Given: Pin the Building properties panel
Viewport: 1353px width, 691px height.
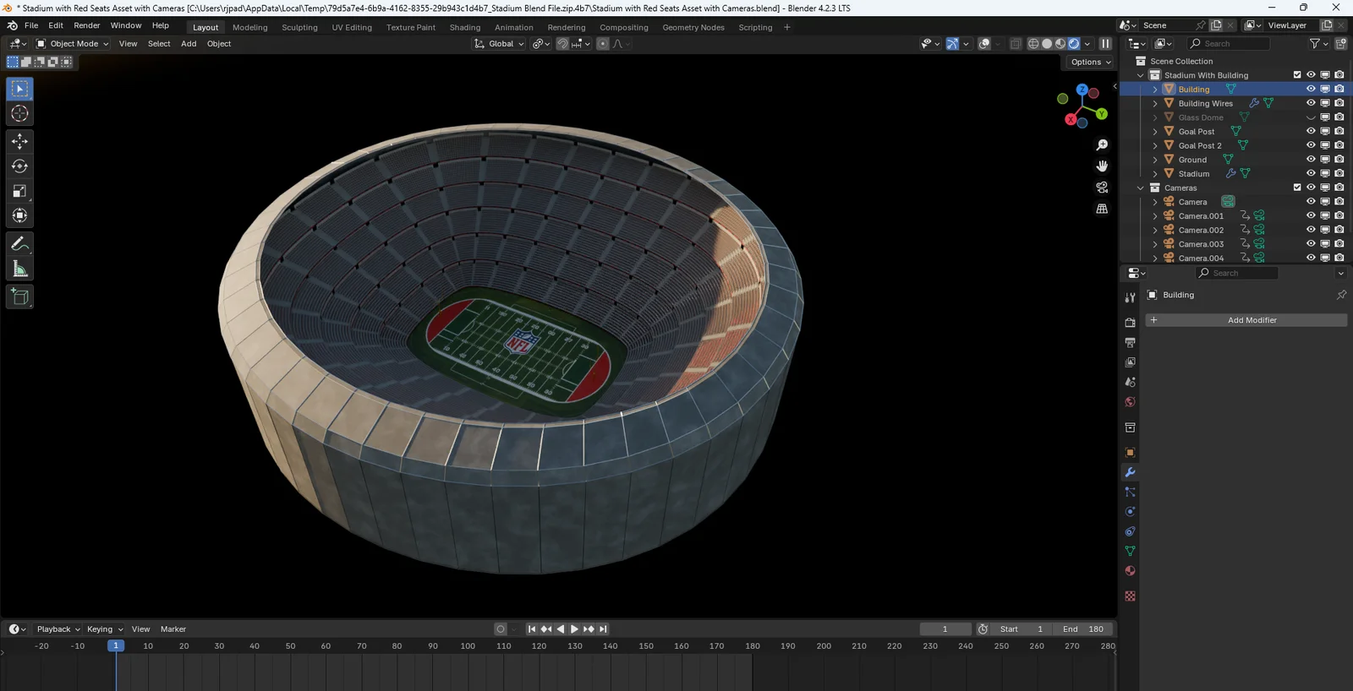Looking at the screenshot, I should [x=1341, y=295].
